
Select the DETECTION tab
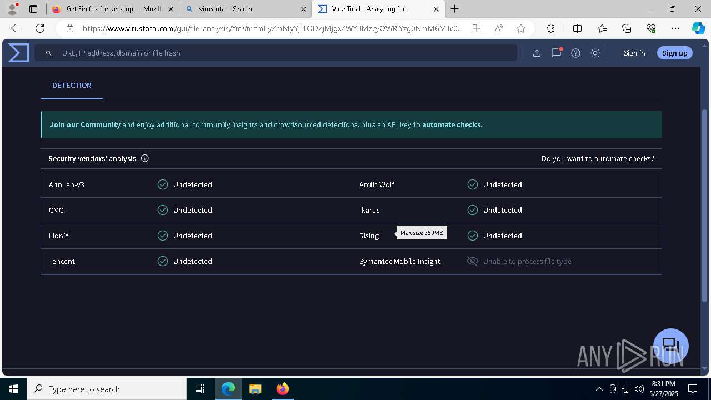click(72, 85)
